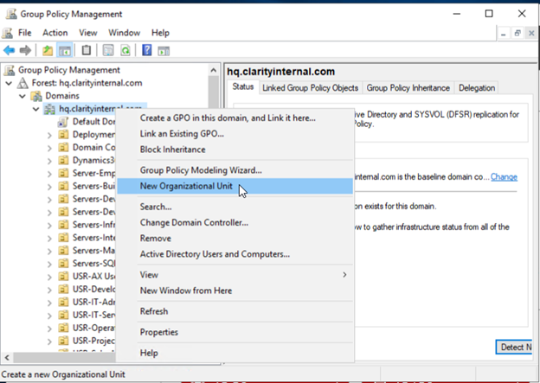
Task: Choose New Window from Here
Action: tap(235, 290)
